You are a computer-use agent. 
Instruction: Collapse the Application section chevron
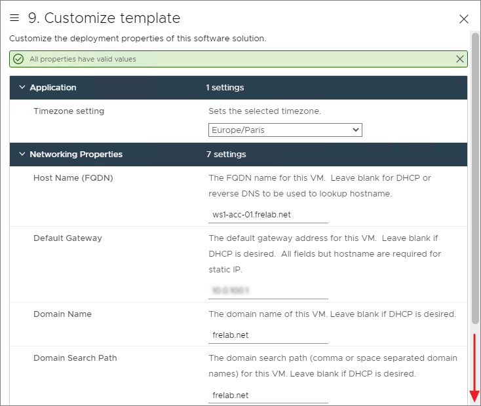22,88
